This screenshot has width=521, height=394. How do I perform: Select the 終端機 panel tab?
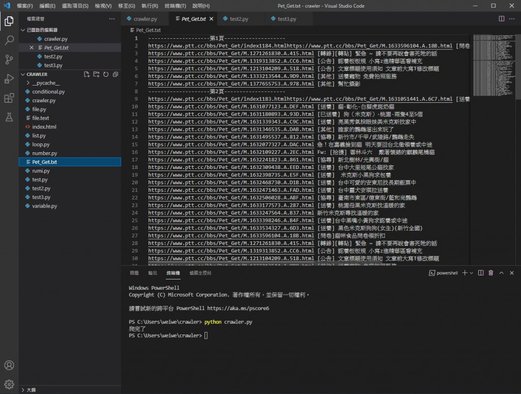coord(173,273)
